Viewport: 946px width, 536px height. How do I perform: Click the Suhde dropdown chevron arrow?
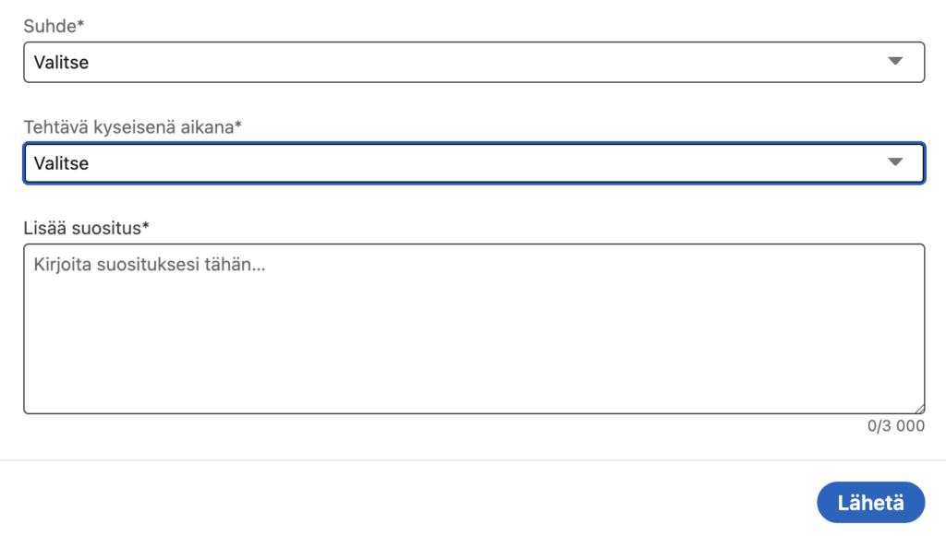(895, 61)
